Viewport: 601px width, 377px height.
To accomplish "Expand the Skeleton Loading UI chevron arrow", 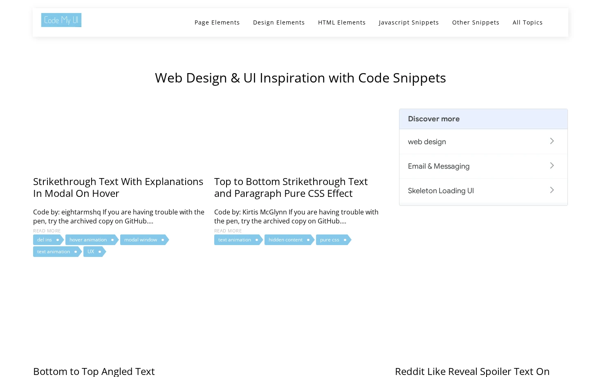I will pos(552,190).
